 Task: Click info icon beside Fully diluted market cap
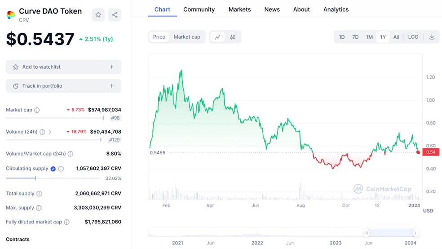[66, 222]
